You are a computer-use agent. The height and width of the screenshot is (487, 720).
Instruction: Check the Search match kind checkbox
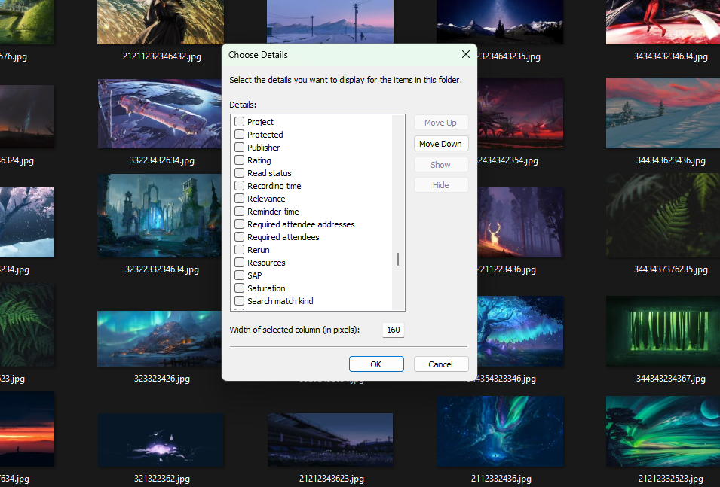coord(239,301)
